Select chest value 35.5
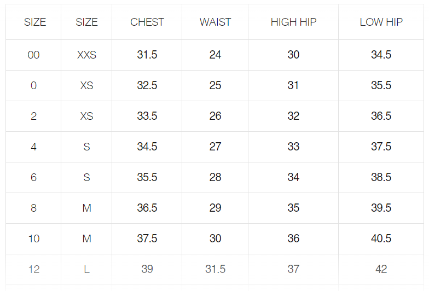Image resolution: width=429 pixels, height=291 pixels. [x=147, y=178]
